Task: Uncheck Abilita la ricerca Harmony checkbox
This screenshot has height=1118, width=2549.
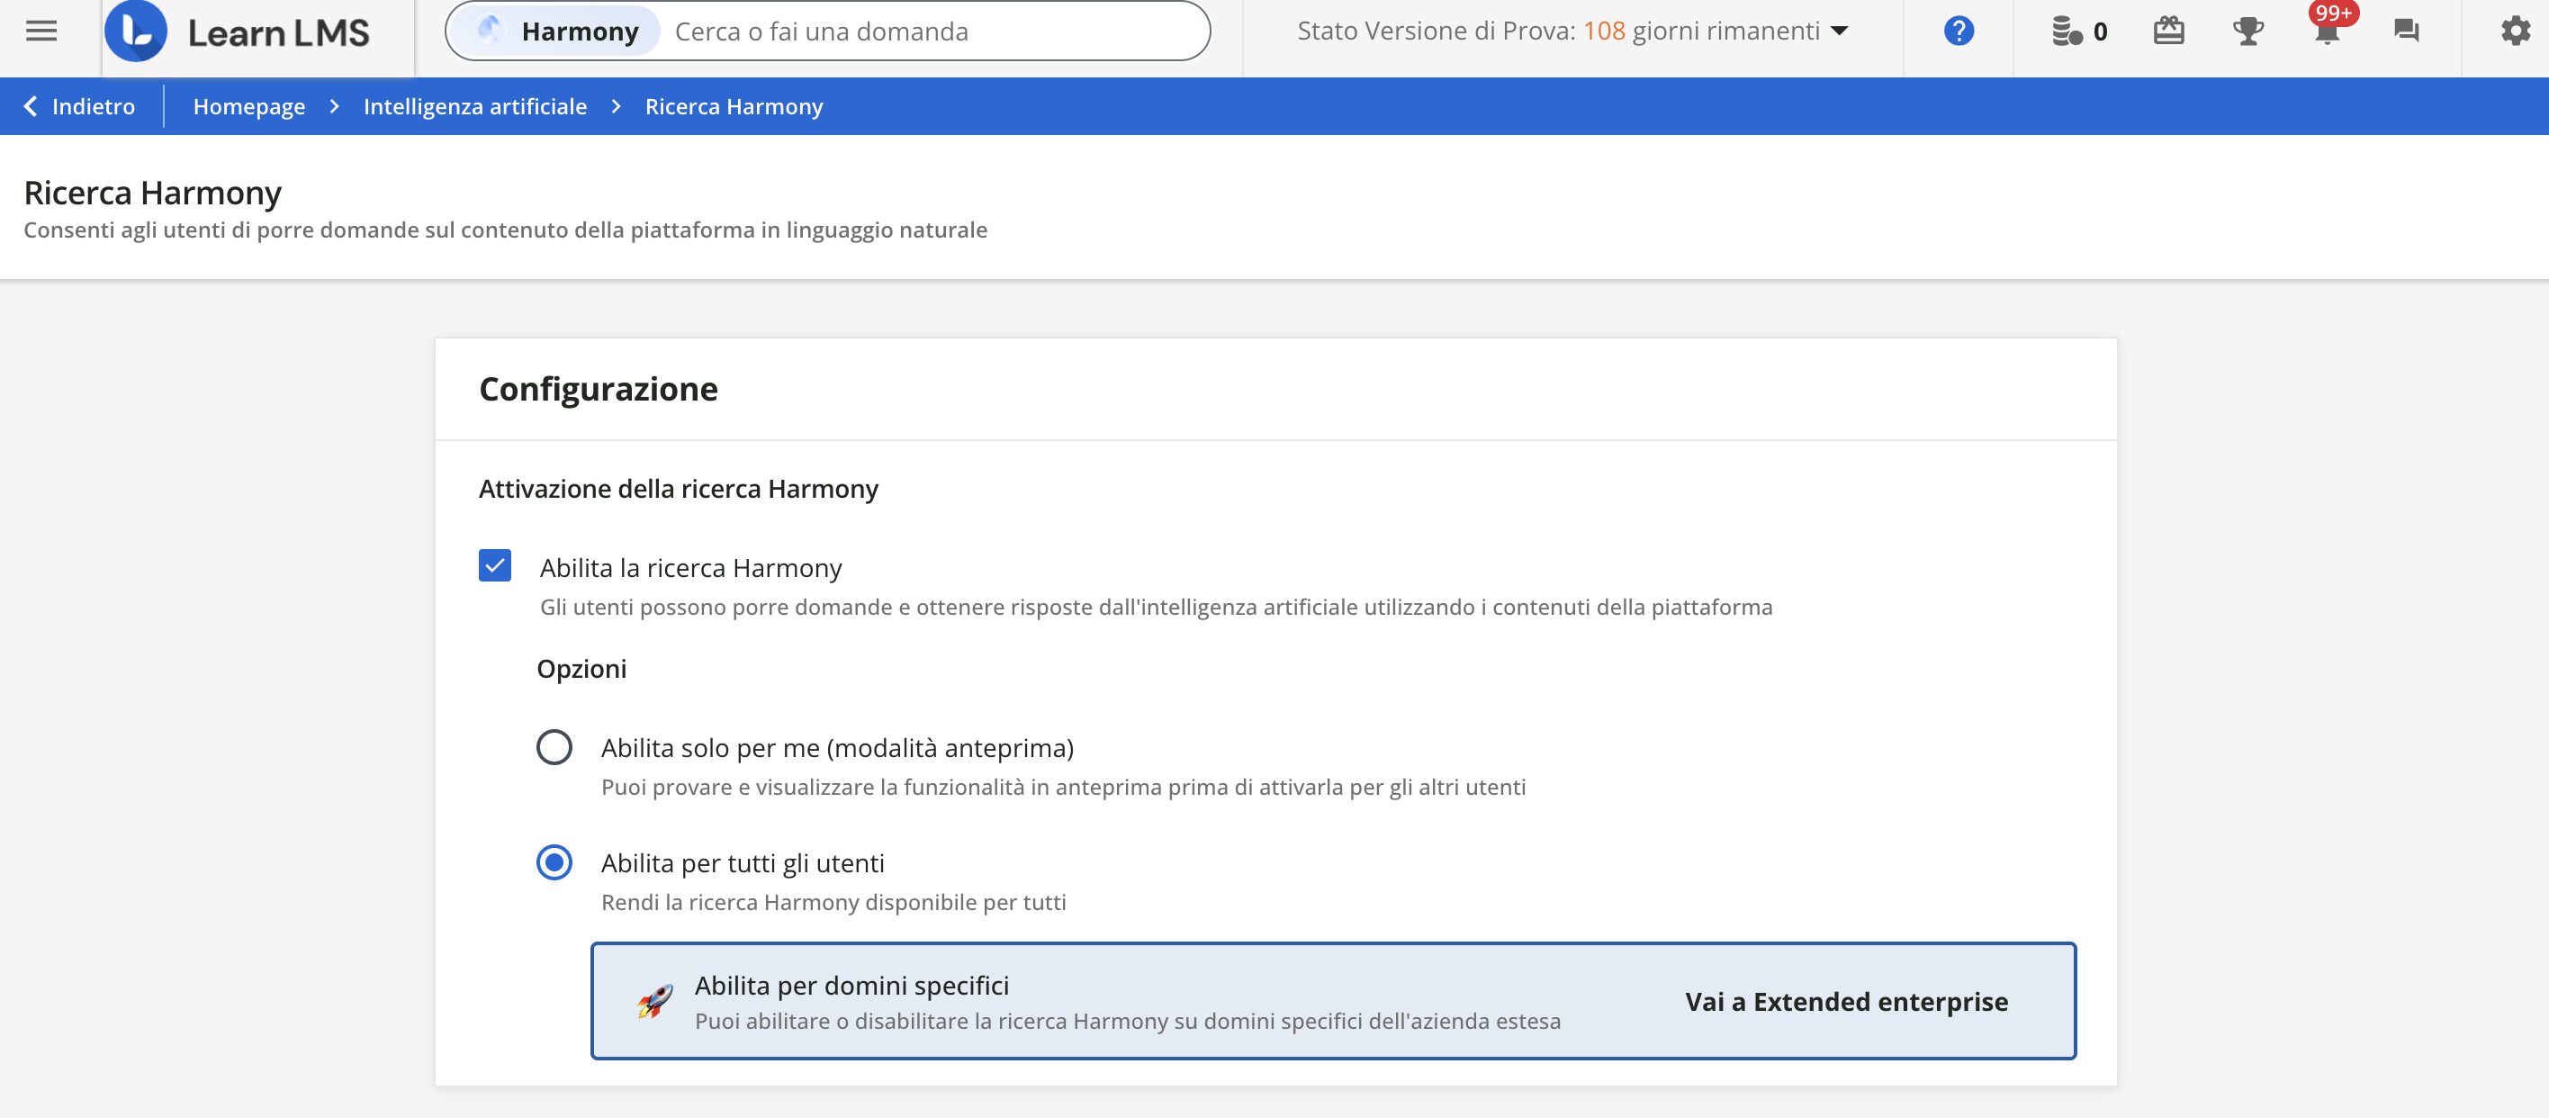Action: click(495, 566)
